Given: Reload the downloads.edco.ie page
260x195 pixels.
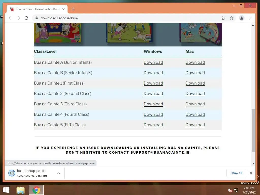Looking at the screenshot, I should coord(26,18).
